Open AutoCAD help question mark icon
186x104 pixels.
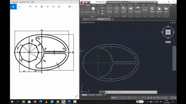click(155, 2)
